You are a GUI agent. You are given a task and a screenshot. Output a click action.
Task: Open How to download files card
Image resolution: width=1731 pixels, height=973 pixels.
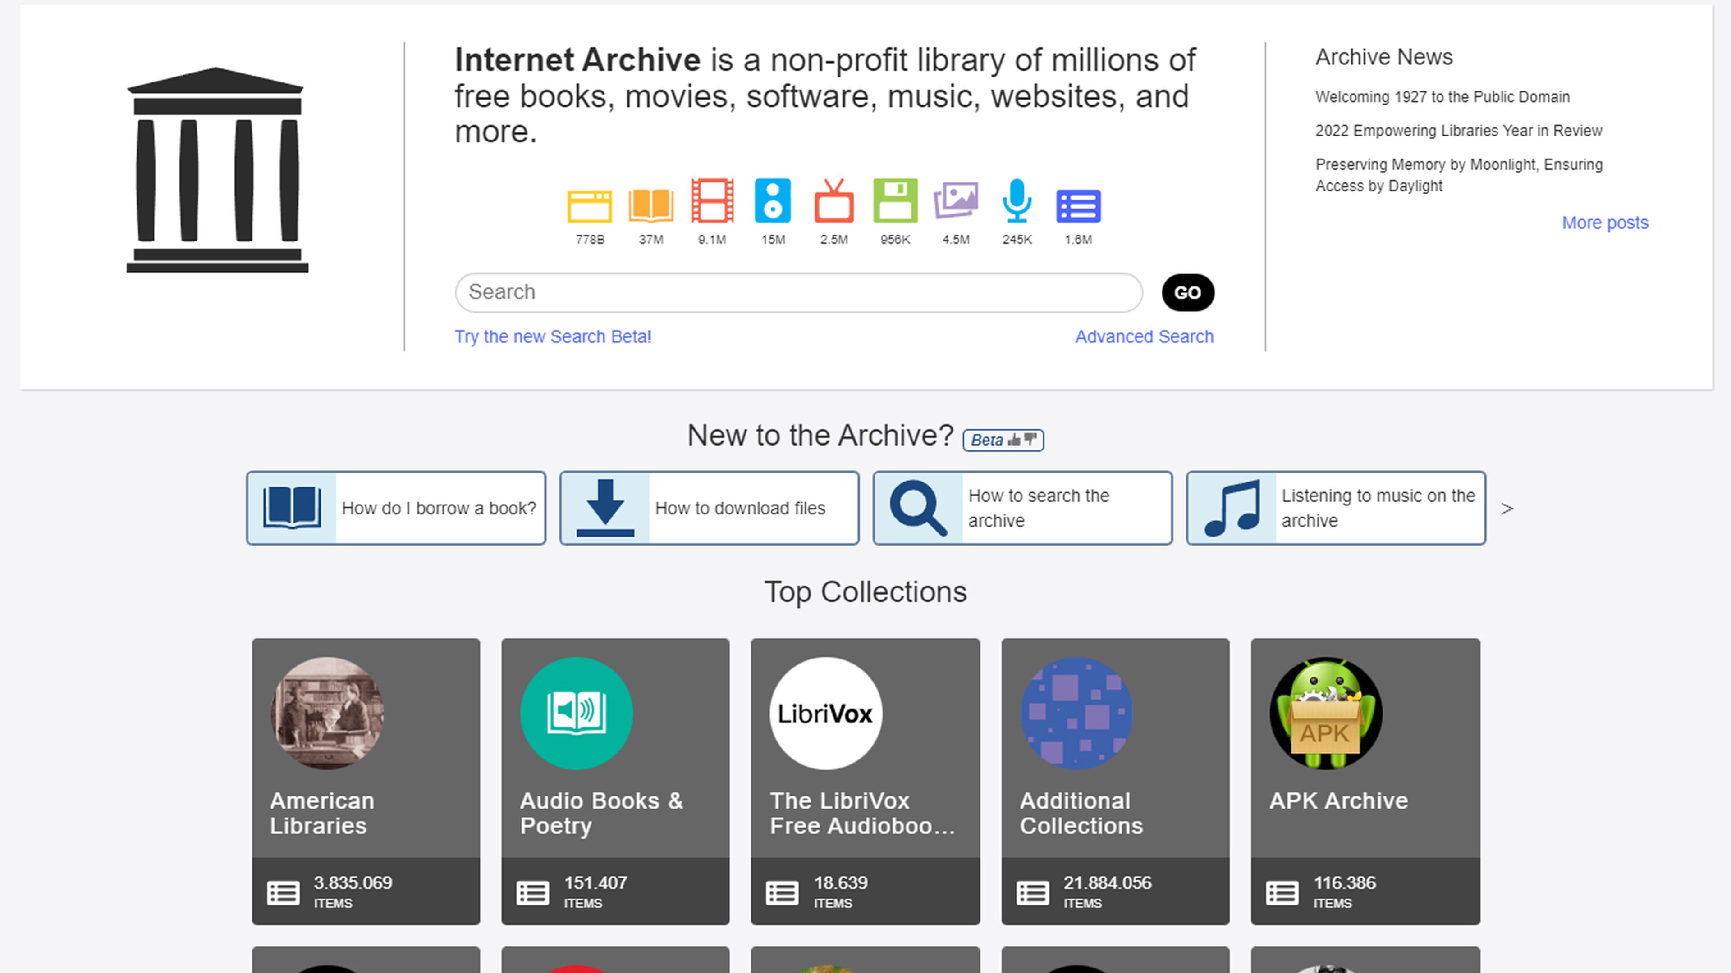click(709, 508)
